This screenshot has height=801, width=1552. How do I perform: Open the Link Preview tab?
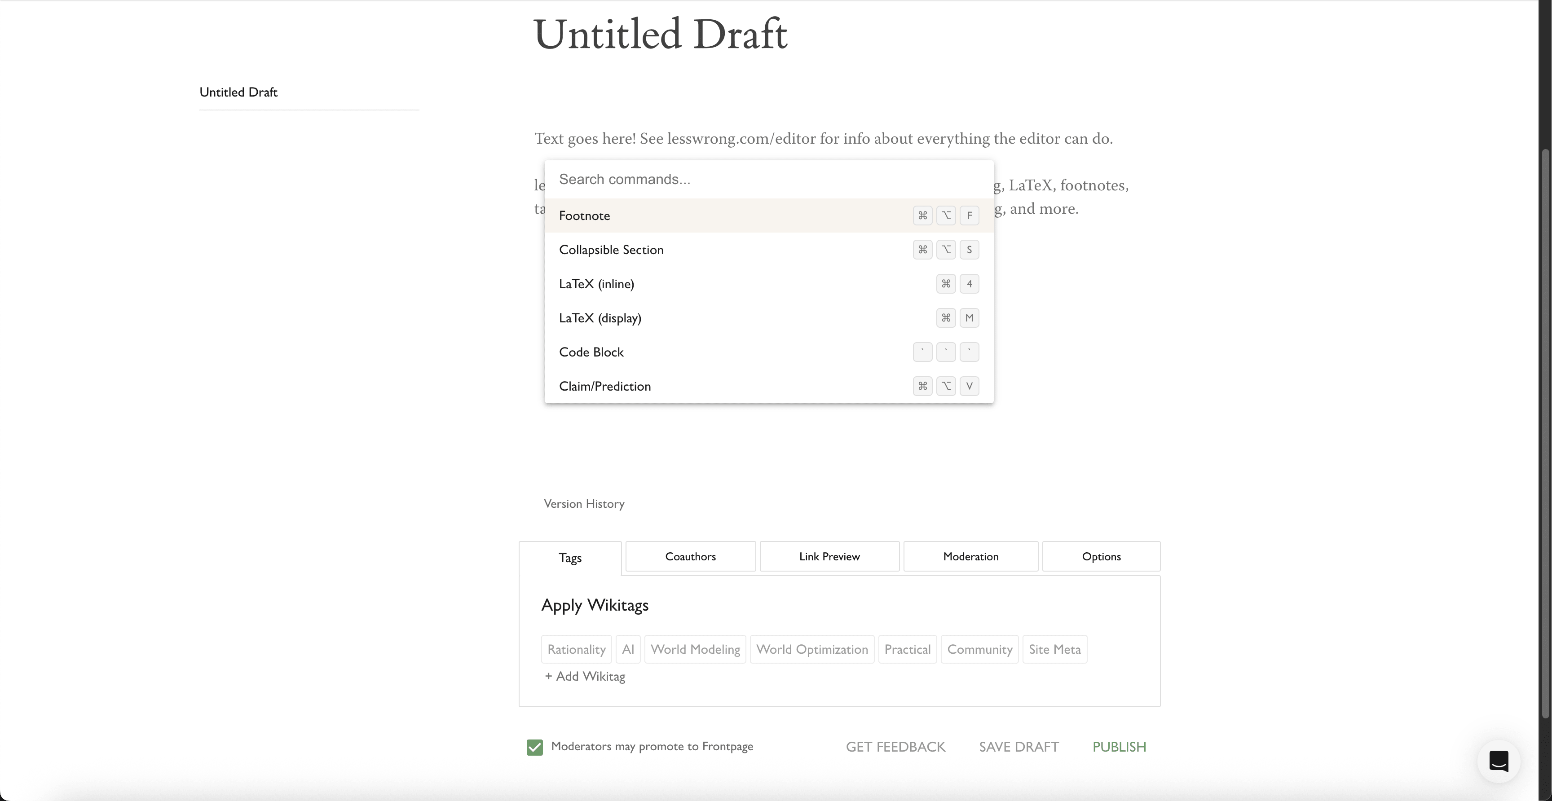click(x=829, y=556)
